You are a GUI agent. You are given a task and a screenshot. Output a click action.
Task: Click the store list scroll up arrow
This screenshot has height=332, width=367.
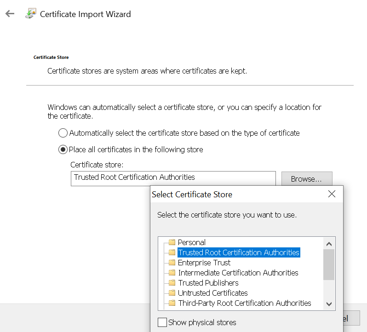click(329, 244)
